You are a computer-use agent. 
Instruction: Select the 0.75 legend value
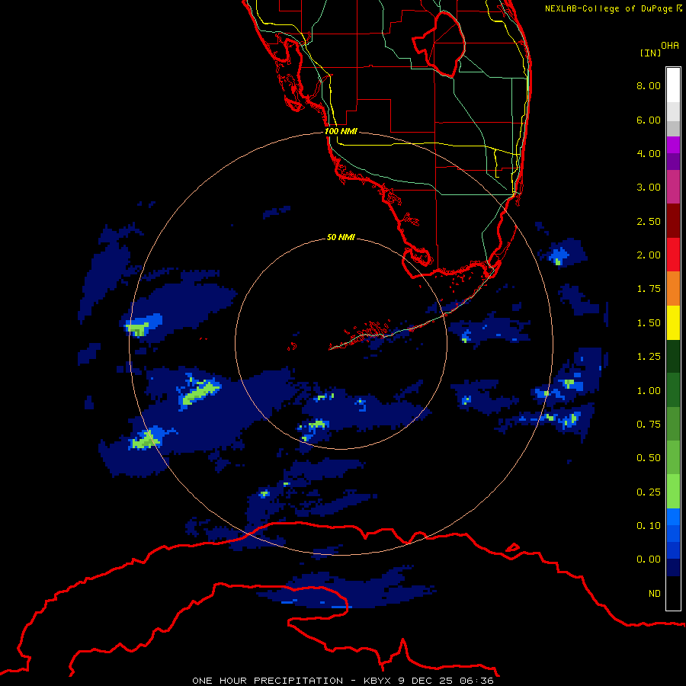(x=649, y=425)
